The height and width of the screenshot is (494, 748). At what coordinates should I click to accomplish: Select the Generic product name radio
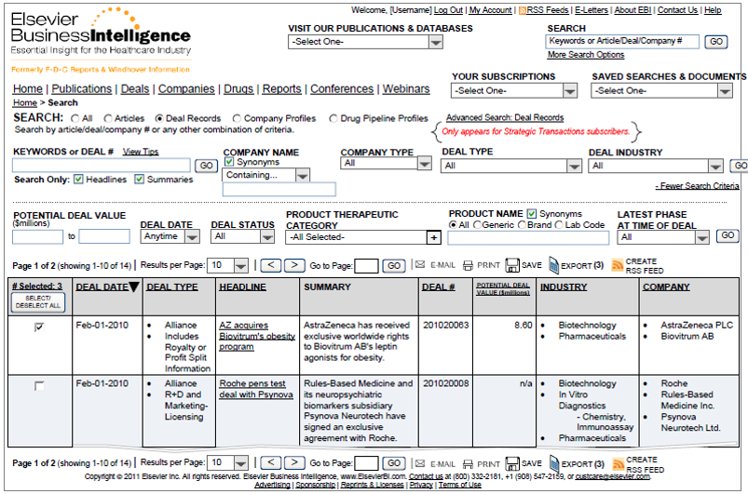(477, 225)
